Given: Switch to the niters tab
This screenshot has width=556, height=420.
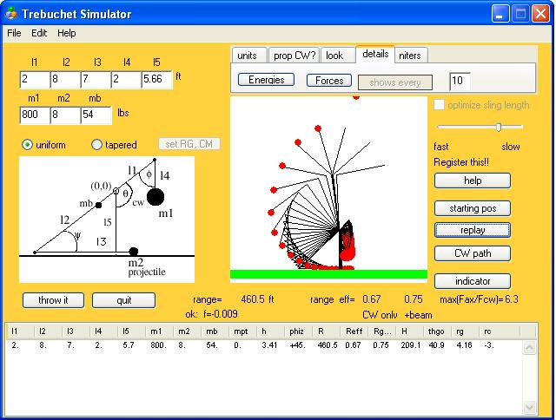Looking at the screenshot, I should [410, 56].
